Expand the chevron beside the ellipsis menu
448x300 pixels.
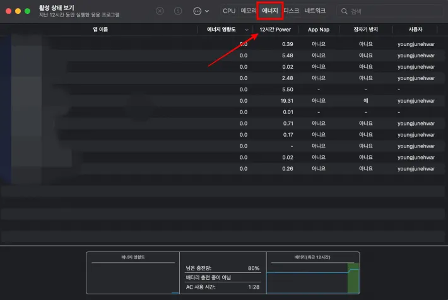point(207,11)
